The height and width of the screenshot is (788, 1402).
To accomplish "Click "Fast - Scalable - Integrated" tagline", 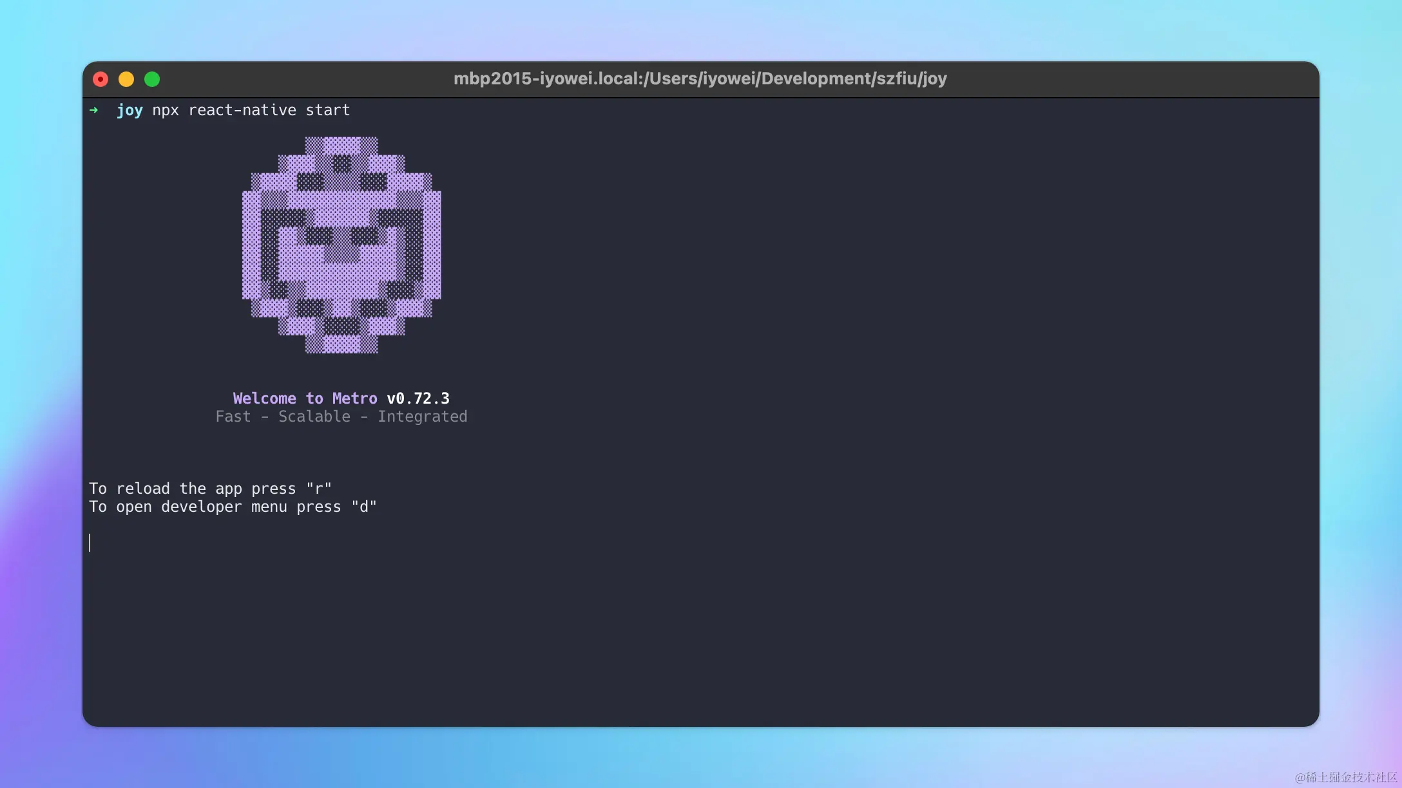I will coord(341,417).
